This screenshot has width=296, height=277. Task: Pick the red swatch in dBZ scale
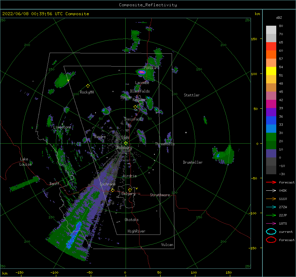pyautogui.click(x=271, y=46)
